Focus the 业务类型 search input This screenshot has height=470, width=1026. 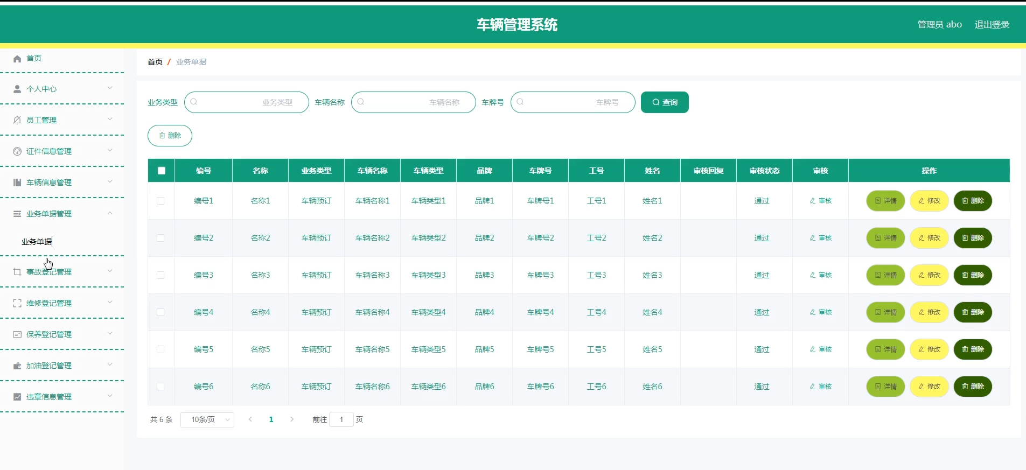[x=247, y=102]
